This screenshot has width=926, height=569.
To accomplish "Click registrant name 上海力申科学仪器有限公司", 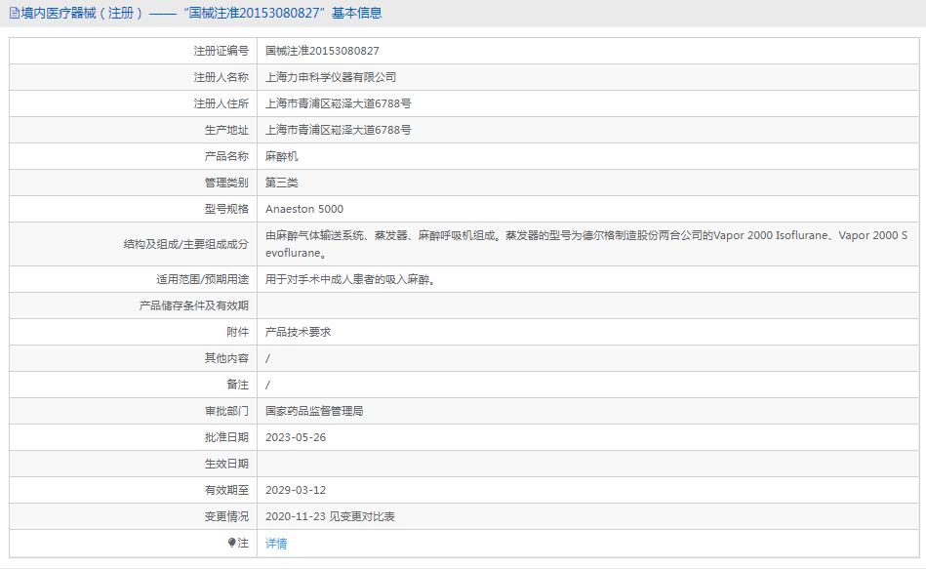I will tap(331, 77).
